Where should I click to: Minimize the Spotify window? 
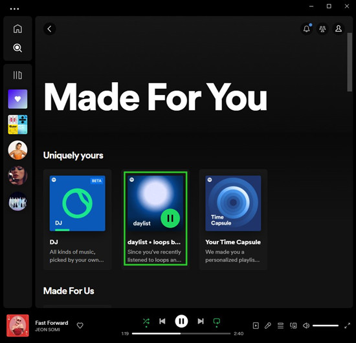tap(311, 6)
